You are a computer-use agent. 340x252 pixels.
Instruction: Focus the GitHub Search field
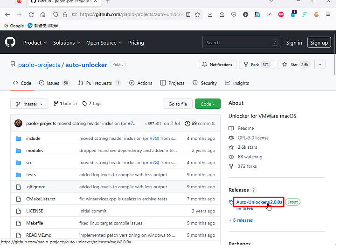[x=242, y=42]
